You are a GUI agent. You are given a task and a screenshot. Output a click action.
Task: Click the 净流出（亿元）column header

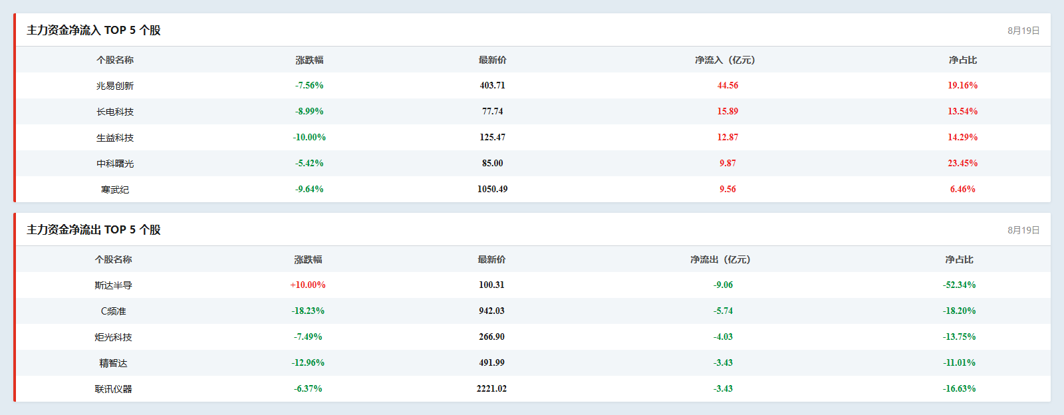(x=721, y=259)
